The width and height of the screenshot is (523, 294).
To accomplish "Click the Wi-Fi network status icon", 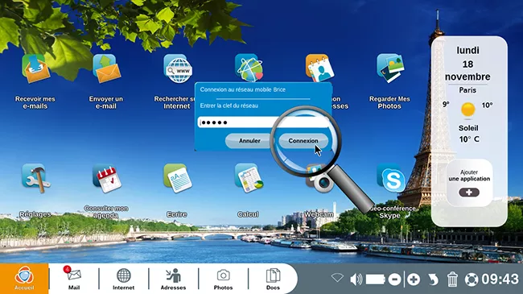I will pyautogui.click(x=337, y=278).
